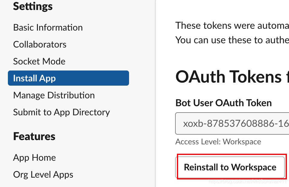Click the Bot User OAuth Token field
Screen dimensions: 289x187
[232, 123]
